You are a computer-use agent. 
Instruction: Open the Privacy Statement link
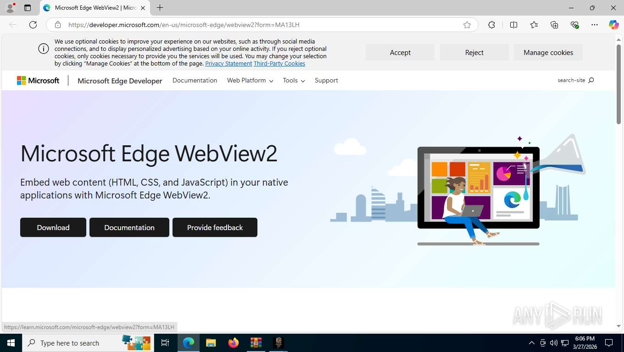click(228, 64)
